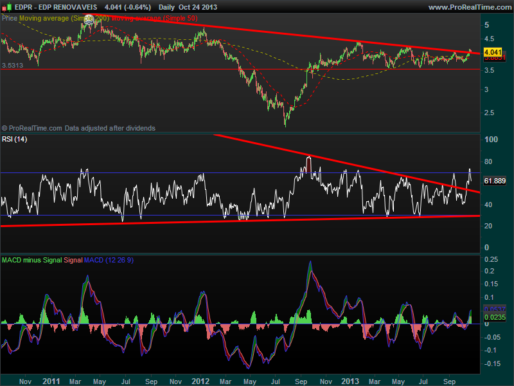Click the Price legend label
The height and width of the screenshot is (386, 514).
pyautogui.click(x=10, y=18)
